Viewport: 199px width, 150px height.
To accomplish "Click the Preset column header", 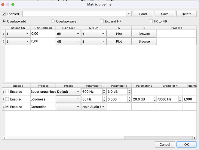I will pyautogui.click(x=68, y=86).
